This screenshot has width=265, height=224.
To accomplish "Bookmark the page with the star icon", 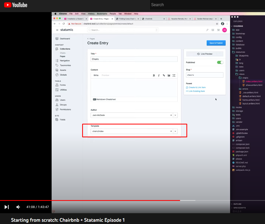I will point(217,24).
